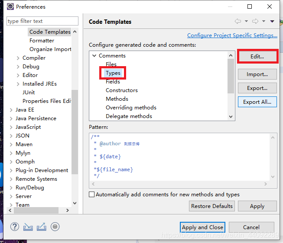Expand the Editor preference node
This screenshot has height=243, width=283.
tap(18, 75)
